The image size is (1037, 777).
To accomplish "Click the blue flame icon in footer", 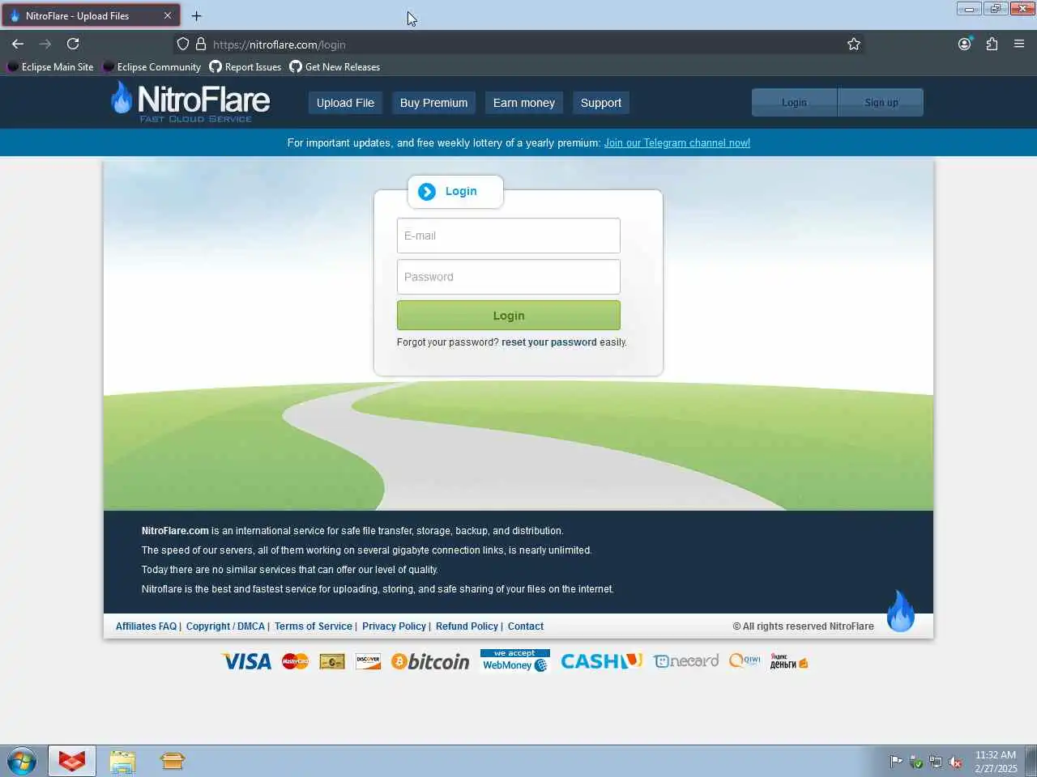I will coord(900,611).
